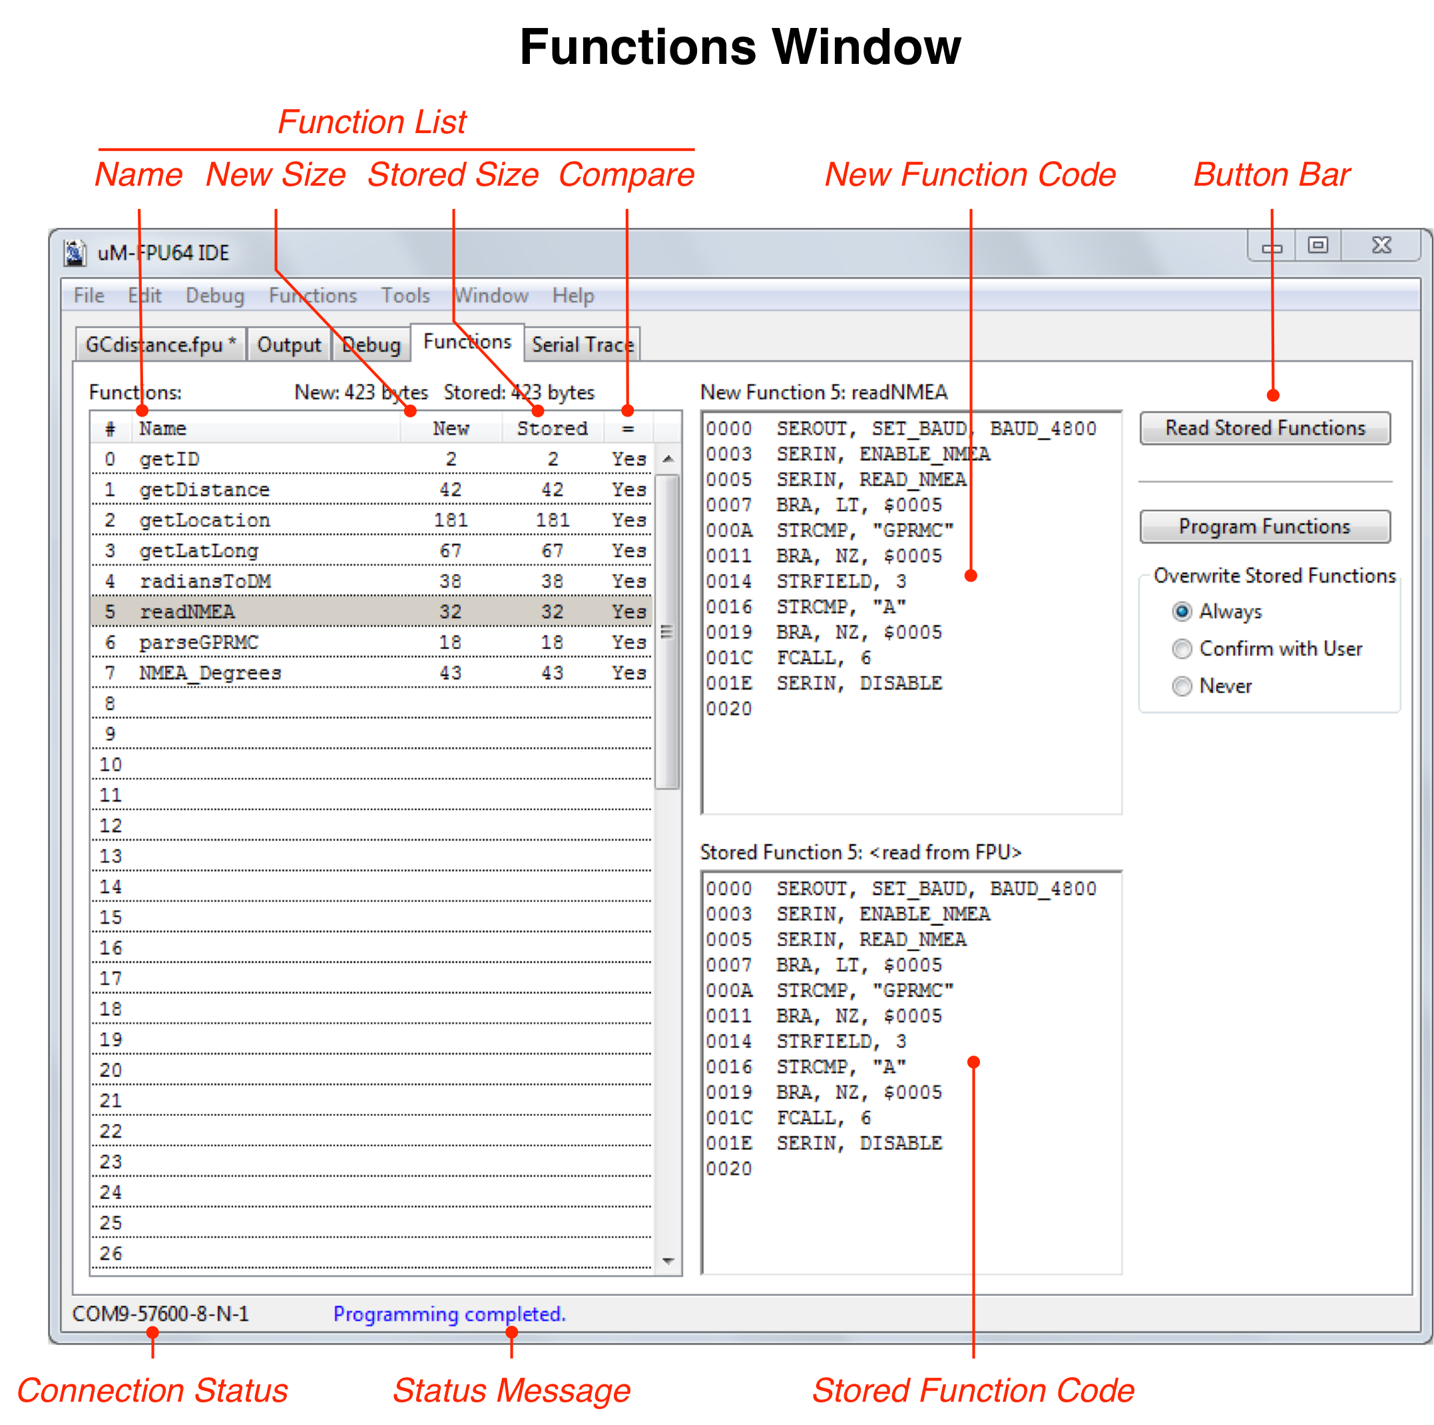Minimize the uM-FPU64 IDE window
Viewport: 1434px width, 1425px height.
(x=1272, y=246)
